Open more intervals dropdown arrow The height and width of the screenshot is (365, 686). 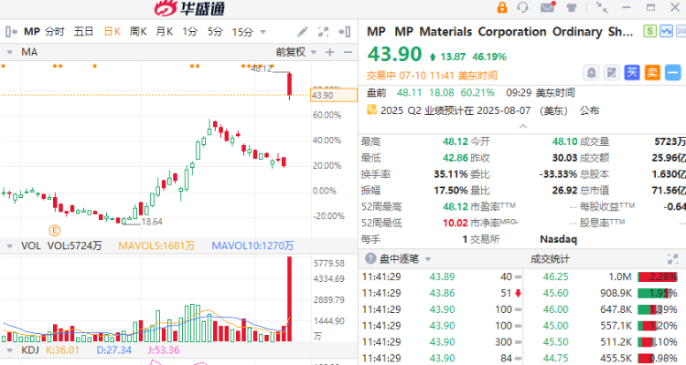click(x=263, y=32)
